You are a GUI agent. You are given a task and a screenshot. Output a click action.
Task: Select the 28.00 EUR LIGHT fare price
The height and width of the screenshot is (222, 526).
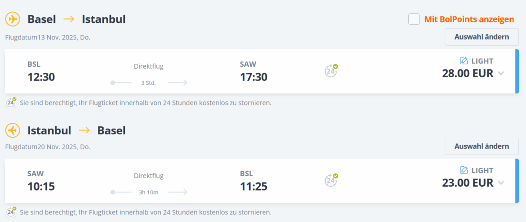[x=467, y=73]
